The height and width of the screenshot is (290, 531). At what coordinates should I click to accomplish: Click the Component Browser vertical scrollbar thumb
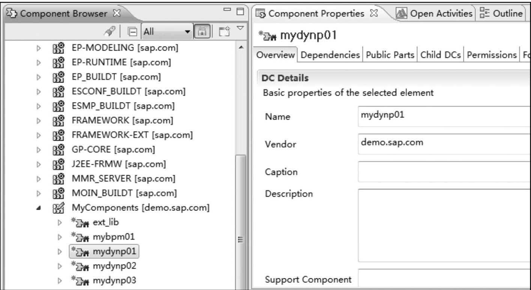(241, 221)
